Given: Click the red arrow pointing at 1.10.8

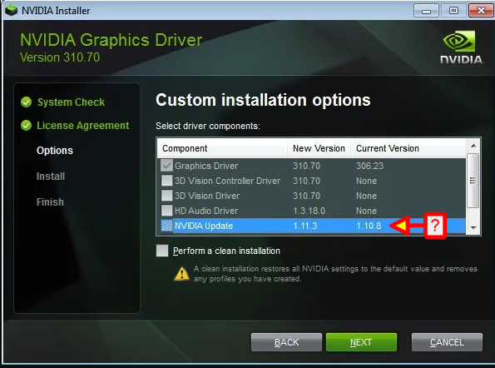Looking at the screenshot, I should (x=407, y=226).
